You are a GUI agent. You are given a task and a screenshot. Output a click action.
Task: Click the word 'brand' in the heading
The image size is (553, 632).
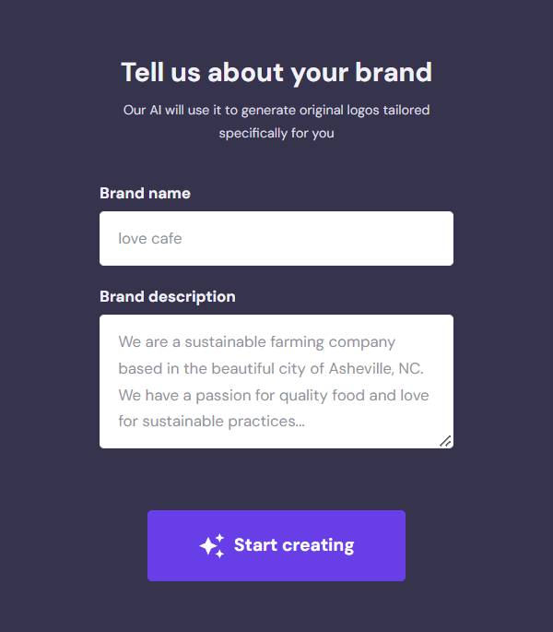point(394,72)
